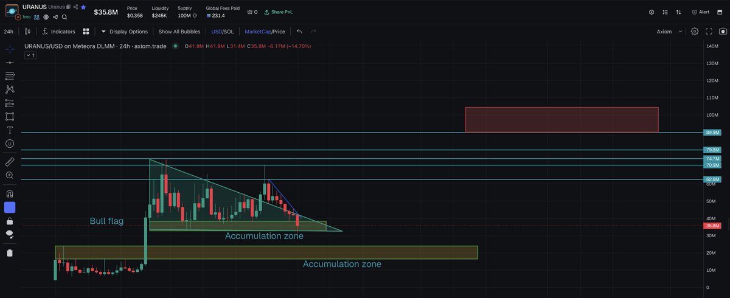Click the 35.8M current price label

click(x=712, y=226)
